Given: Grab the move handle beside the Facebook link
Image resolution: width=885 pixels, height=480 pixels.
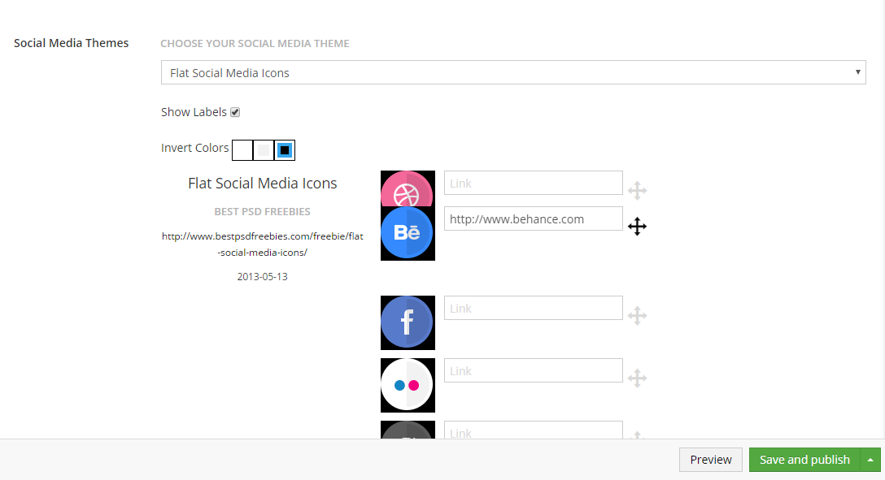Looking at the screenshot, I should [637, 315].
